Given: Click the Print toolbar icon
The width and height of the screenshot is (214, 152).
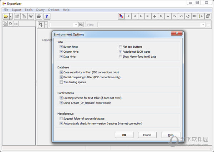Looking at the screenshot, I should pyautogui.click(x=39, y=16).
